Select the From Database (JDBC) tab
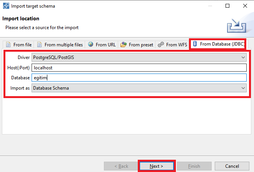The width and height of the screenshot is (254, 172). pos(218,44)
